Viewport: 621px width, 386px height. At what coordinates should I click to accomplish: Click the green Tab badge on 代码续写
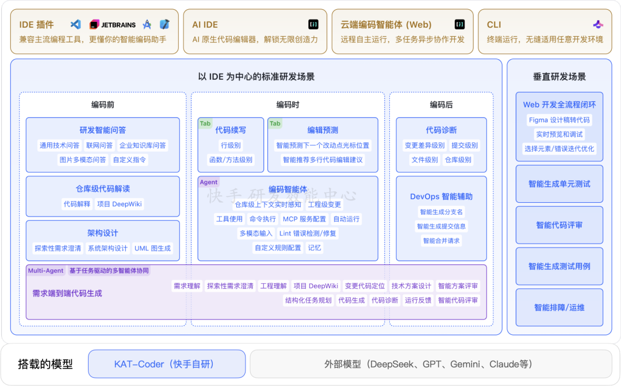pos(205,123)
